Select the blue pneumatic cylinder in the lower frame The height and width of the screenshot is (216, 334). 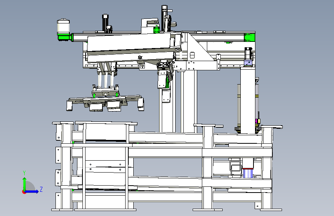pos(248,173)
